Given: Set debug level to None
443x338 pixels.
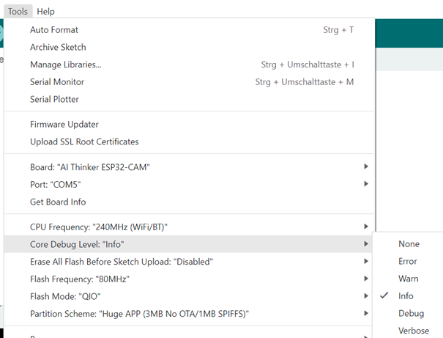Looking at the screenshot, I should tap(409, 244).
